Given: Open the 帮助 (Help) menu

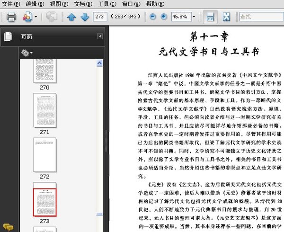Looking at the screenshot, I should pyautogui.click(x=155, y=4).
